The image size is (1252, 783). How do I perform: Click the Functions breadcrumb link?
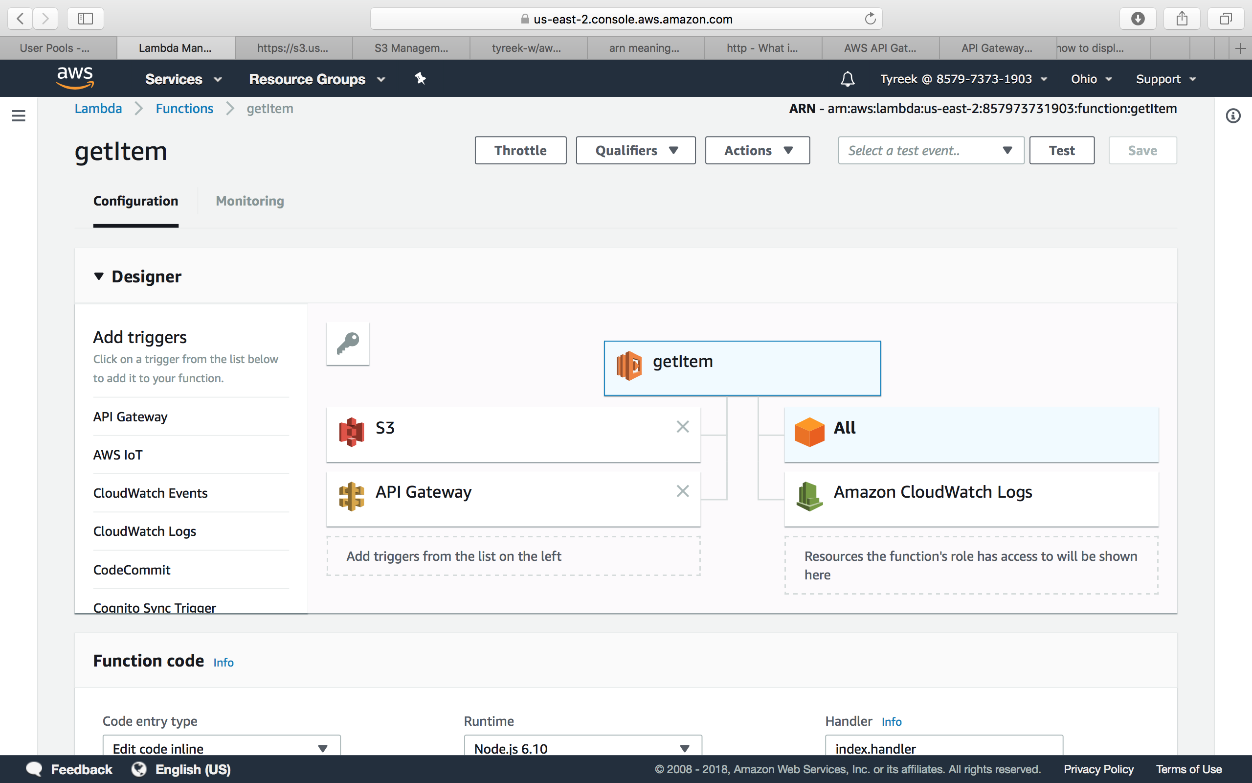pos(184,109)
